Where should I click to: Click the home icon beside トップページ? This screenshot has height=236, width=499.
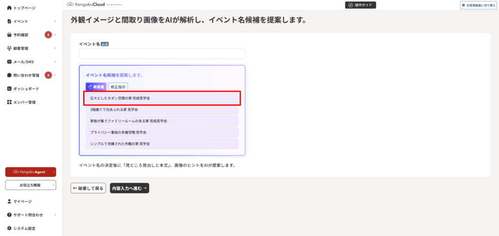[x=9, y=8]
